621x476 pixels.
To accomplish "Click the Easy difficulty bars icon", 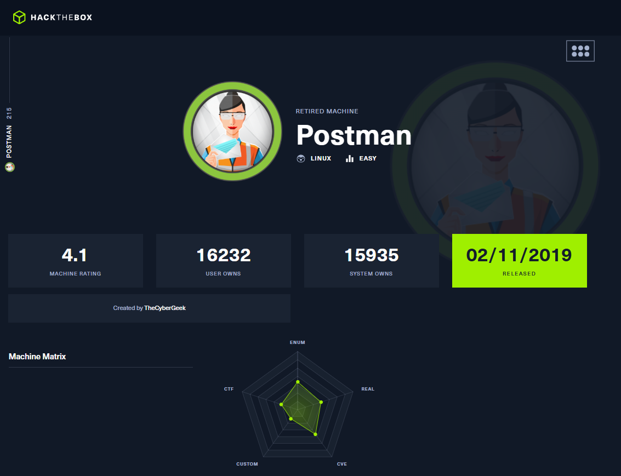I will point(350,159).
